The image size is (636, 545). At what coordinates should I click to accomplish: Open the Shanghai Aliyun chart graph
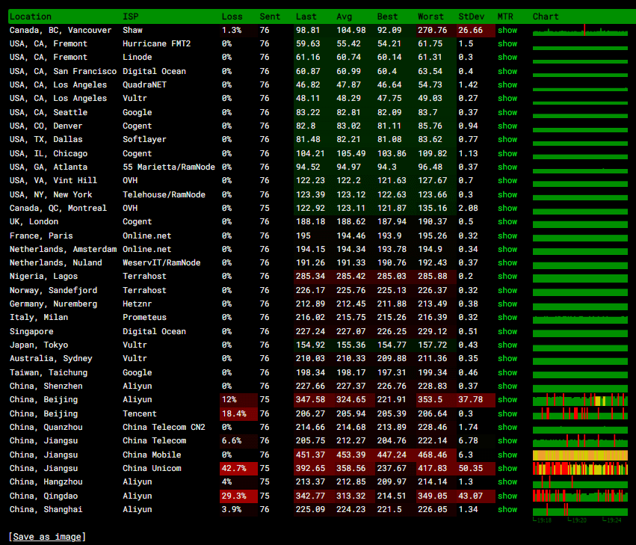580,510
